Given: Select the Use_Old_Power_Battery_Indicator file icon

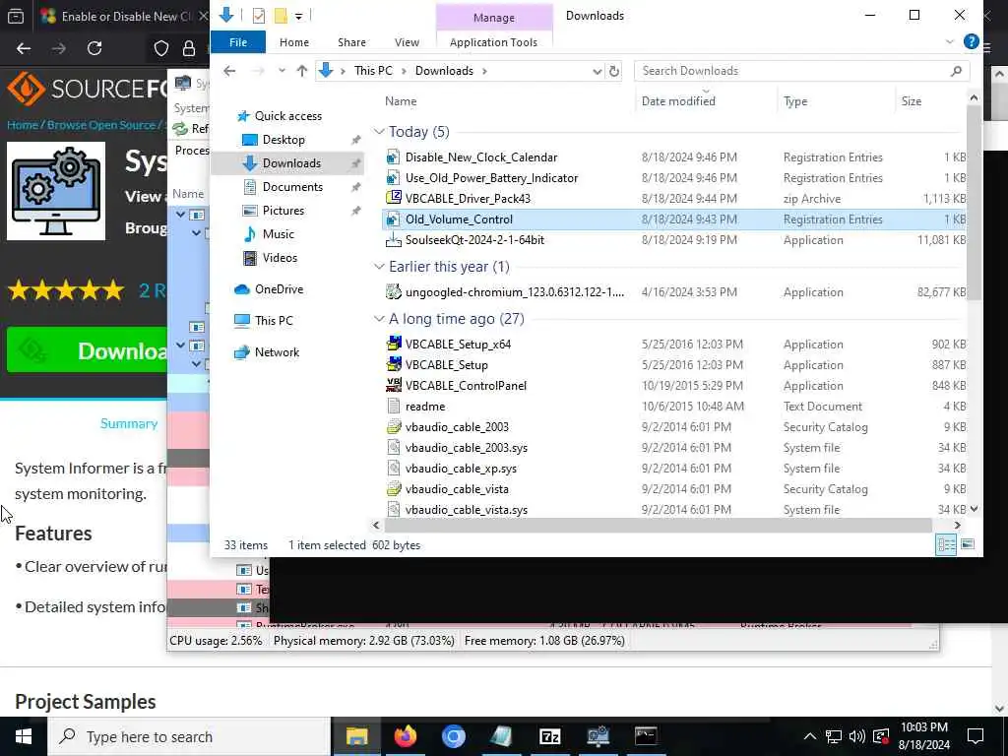Looking at the screenshot, I should point(393,178).
